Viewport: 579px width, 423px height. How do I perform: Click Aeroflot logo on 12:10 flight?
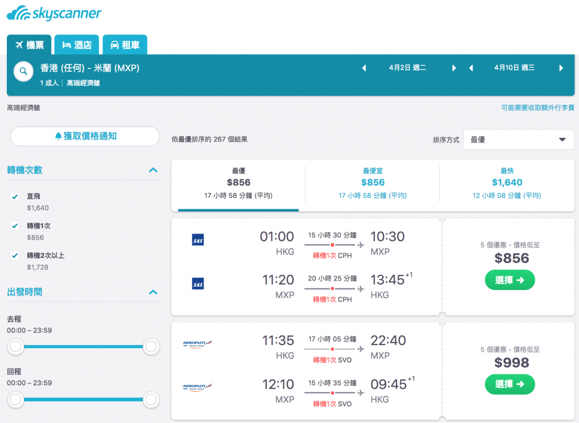coord(197,387)
